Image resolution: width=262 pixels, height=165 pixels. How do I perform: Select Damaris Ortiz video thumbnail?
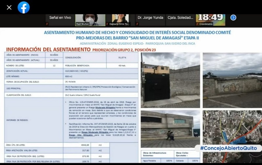pos(120,20)
